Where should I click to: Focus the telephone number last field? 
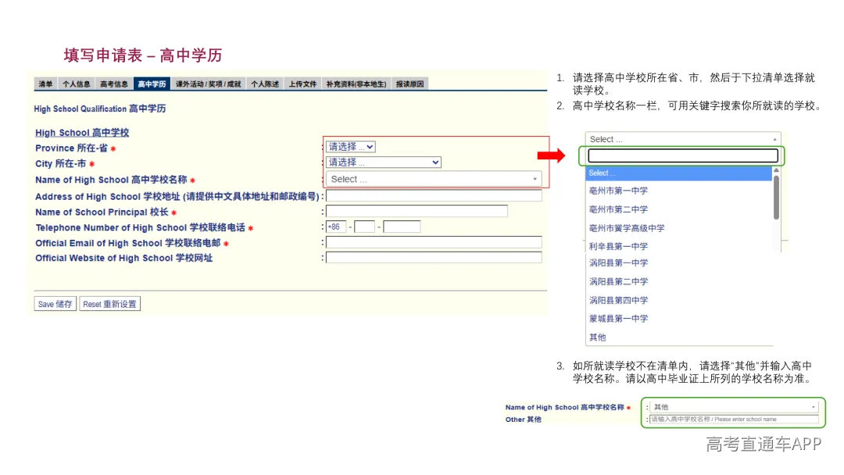[402, 227]
